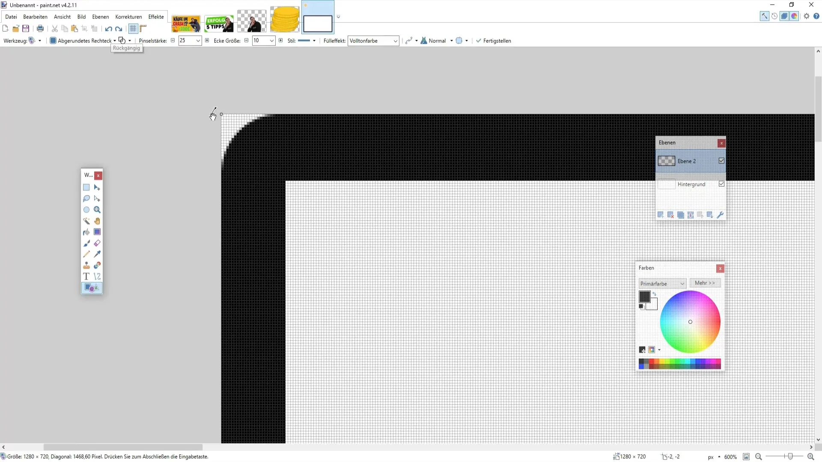This screenshot has width=822, height=462.
Task: Select the Move Selected Pixels tool
Action: click(x=97, y=187)
